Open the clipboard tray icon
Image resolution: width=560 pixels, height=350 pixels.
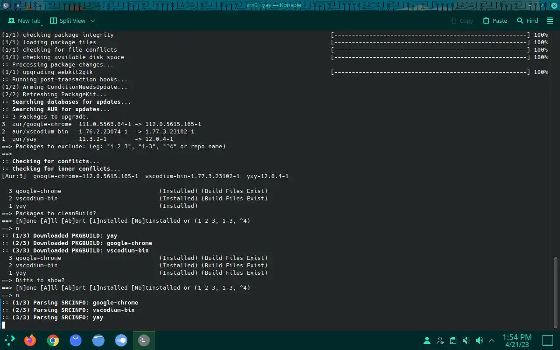pyautogui.click(x=453, y=340)
